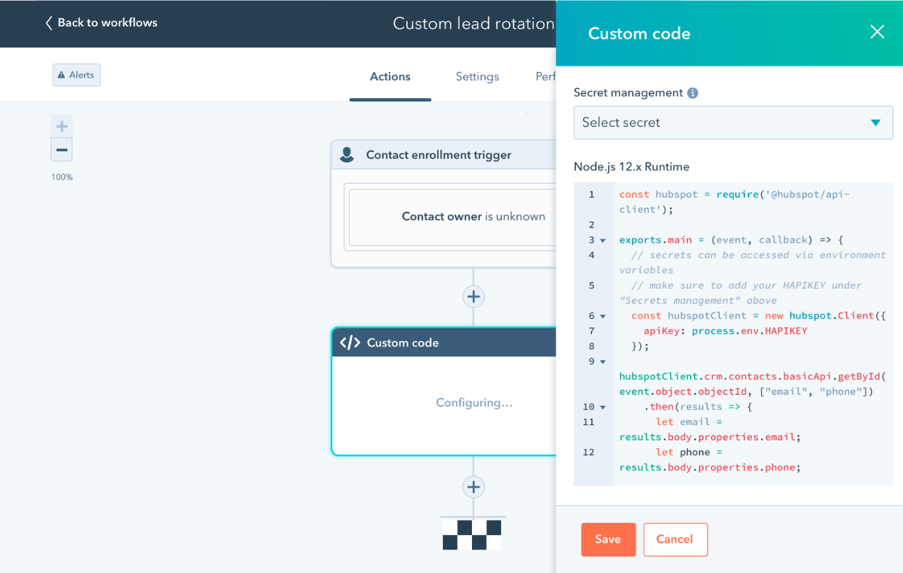The image size is (903, 573).
Task: Add action below Contact enrollment trigger
Action: pos(473,297)
